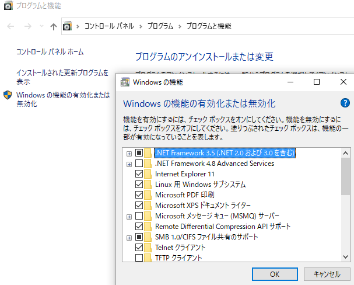Select TFTP クライアント row text
The height and width of the screenshot is (285, 354).
[178, 258]
